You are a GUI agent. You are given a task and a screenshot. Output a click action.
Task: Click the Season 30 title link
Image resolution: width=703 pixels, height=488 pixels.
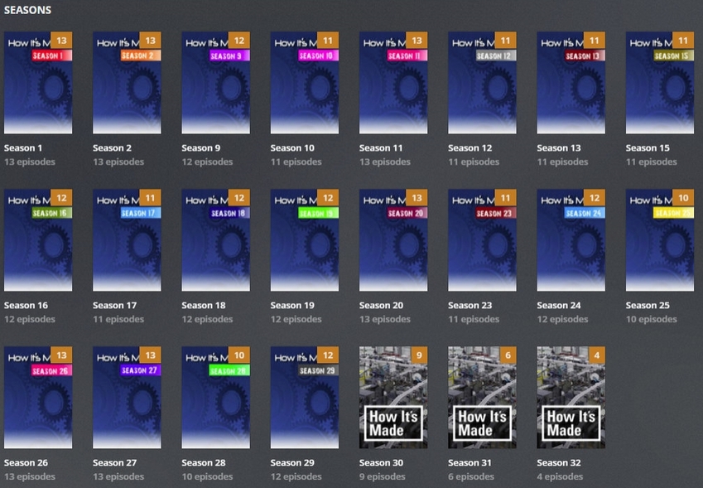(381, 463)
